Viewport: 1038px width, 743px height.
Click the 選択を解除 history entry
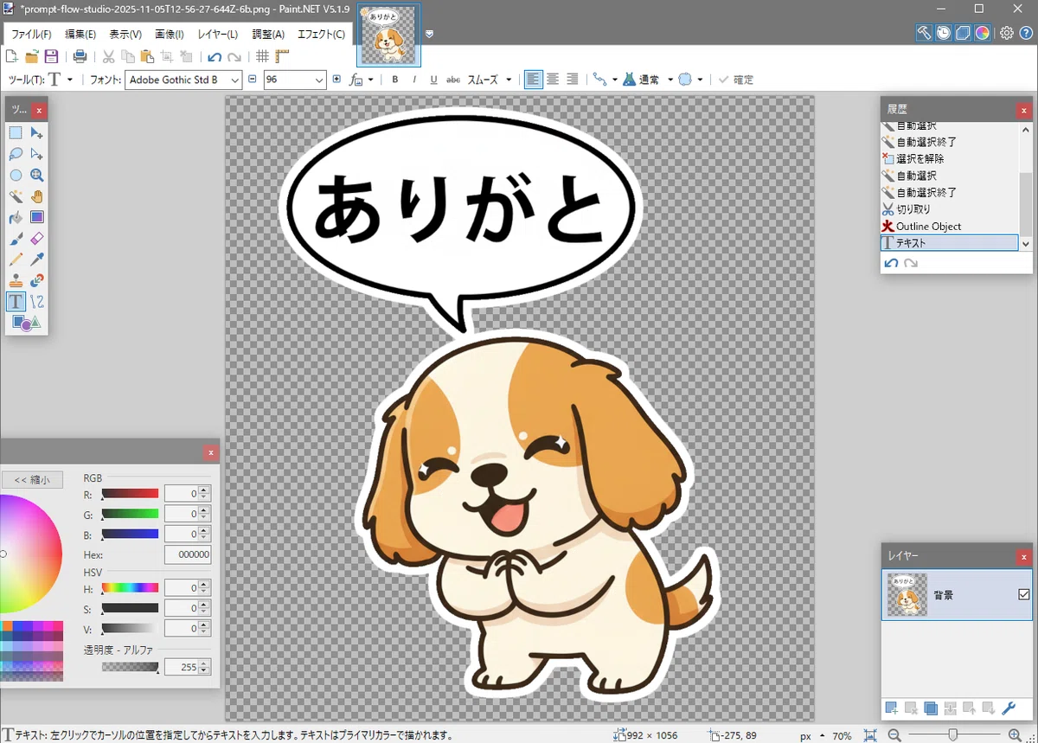(949, 159)
